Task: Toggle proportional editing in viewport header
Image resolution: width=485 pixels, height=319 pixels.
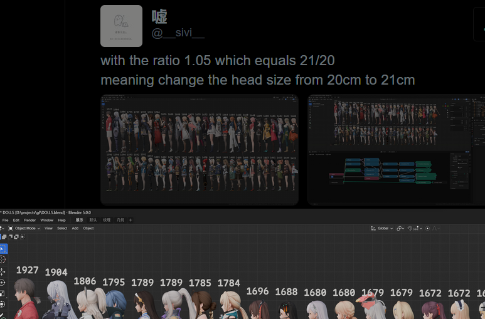Action: pos(428,228)
